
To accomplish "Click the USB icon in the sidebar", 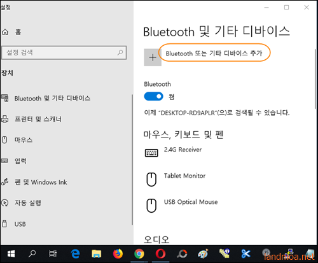I will 4,224.
